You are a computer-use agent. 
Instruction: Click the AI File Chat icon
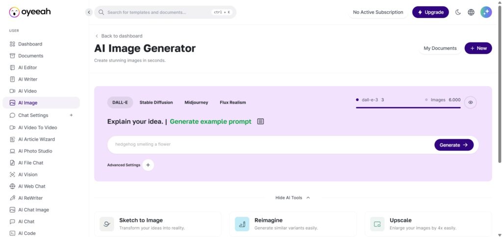pos(12,163)
